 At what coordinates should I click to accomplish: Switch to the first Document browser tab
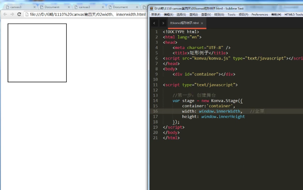coord(52,7)
